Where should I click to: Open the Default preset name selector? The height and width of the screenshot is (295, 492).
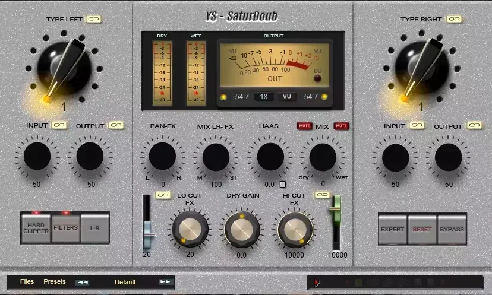125,282
